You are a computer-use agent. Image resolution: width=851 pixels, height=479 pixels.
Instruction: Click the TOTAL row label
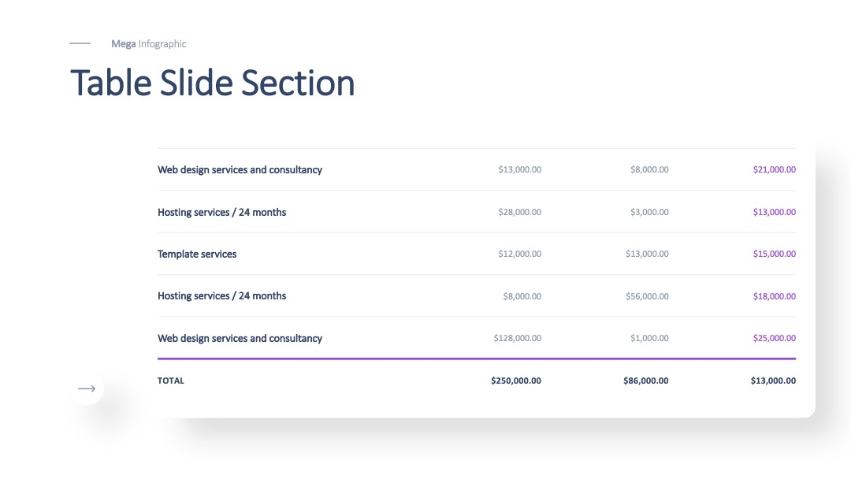click(171, 381)
